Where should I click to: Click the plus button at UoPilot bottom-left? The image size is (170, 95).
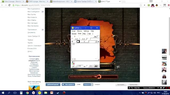[x=73, y=66]
